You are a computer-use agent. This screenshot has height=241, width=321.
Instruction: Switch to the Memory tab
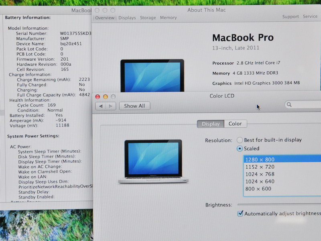click(168, 18)
